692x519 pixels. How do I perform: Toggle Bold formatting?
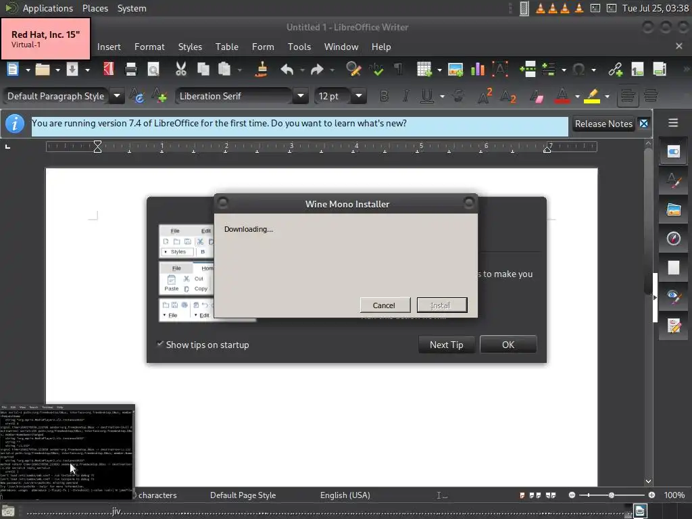[384, 96]
